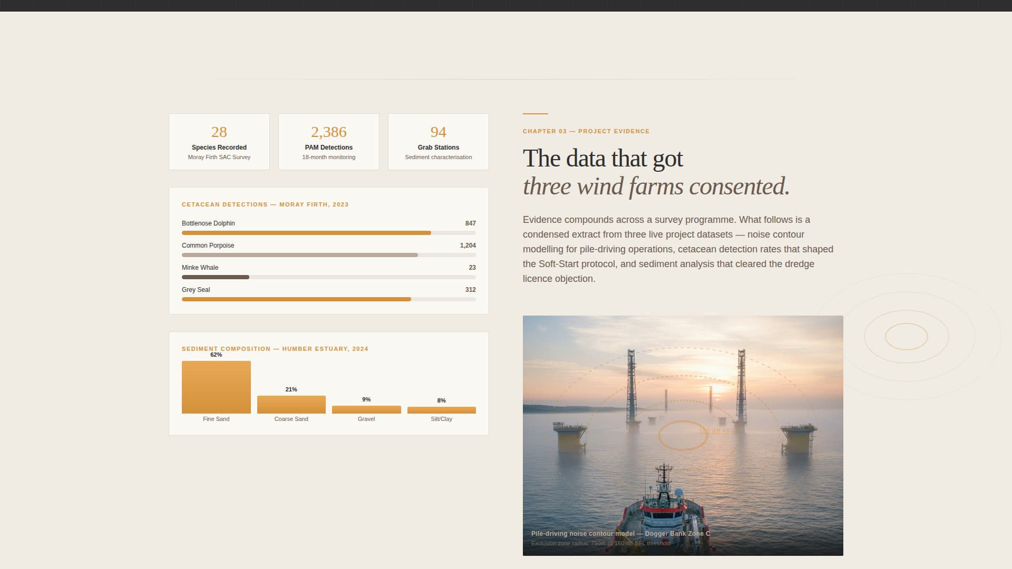Viewport: 1012px width, 569px height.
Task: Click "SEDIMENT COMPOSITION — HUMBER ESTUARY, 2024" heading
Action: tap(275, 348)
